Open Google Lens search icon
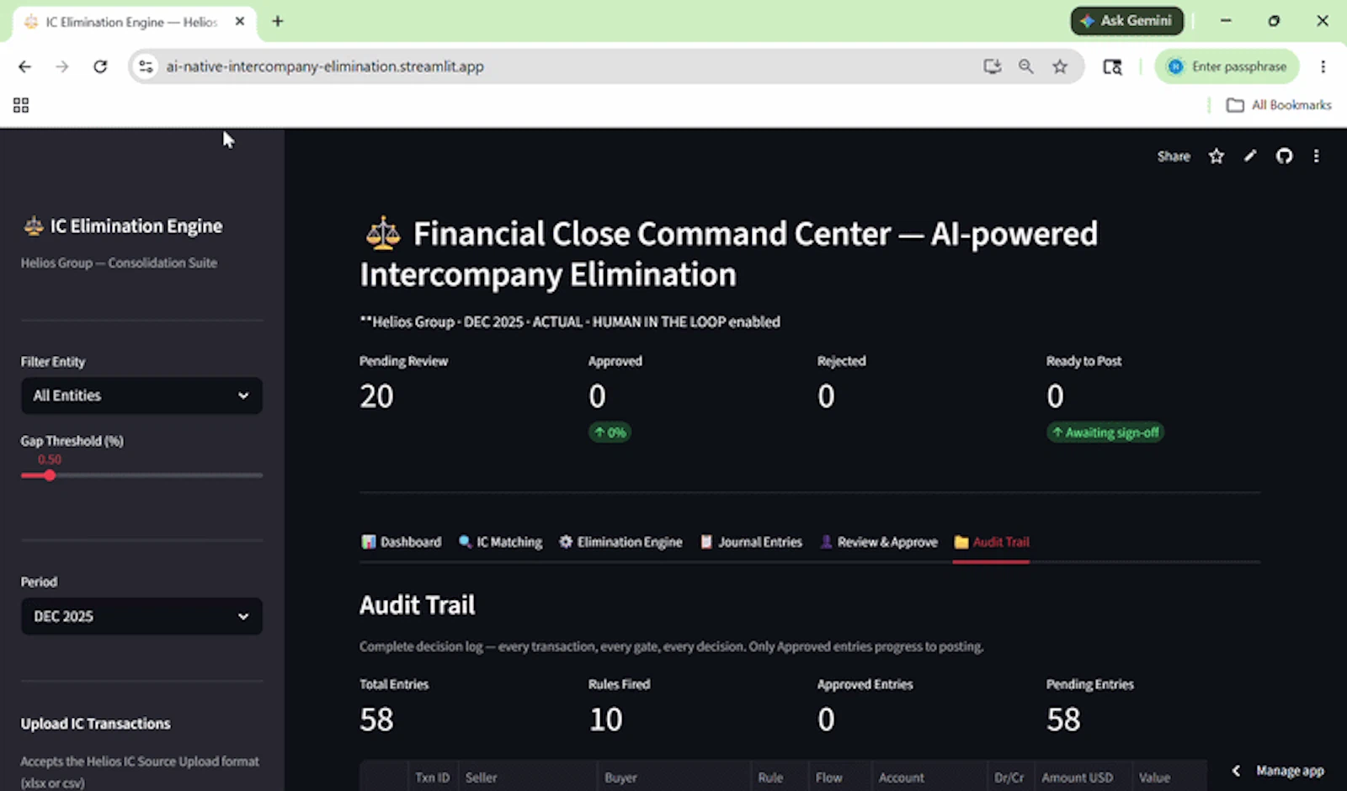The image size is (1347, 791). click(x=1112, y=66)
